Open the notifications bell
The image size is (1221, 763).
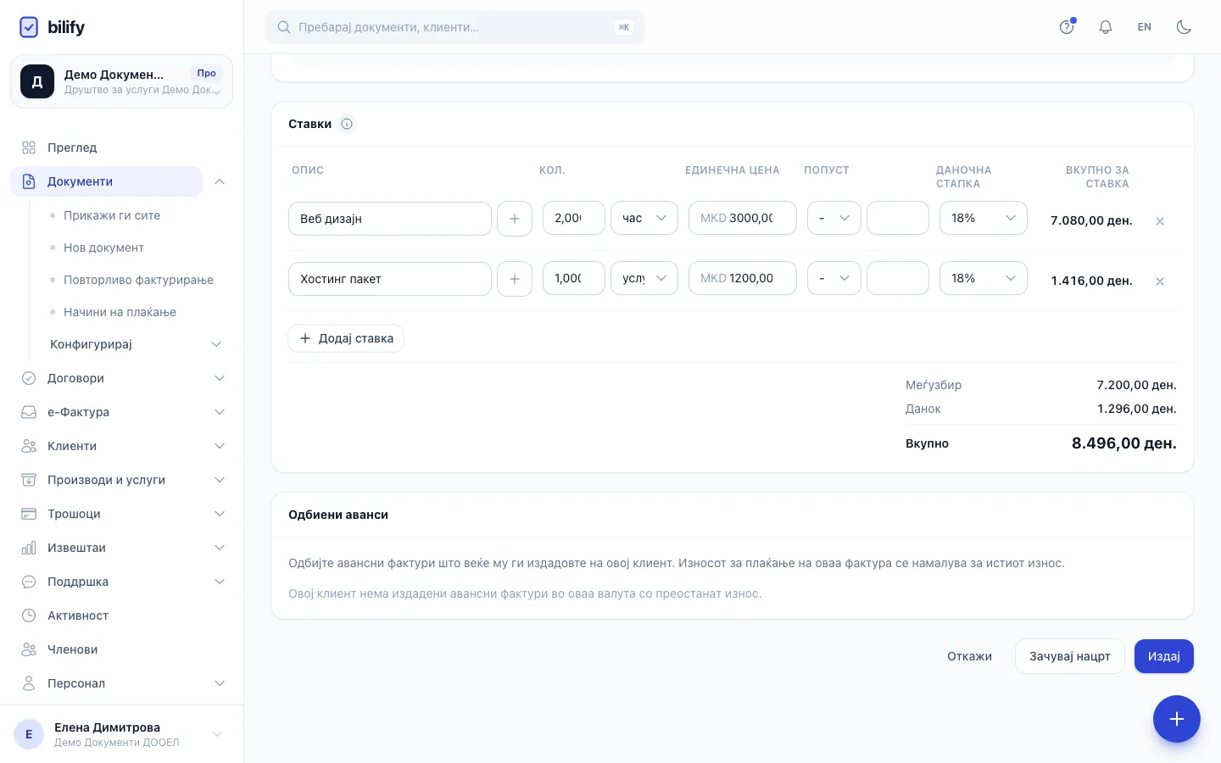pos(1106,27)
